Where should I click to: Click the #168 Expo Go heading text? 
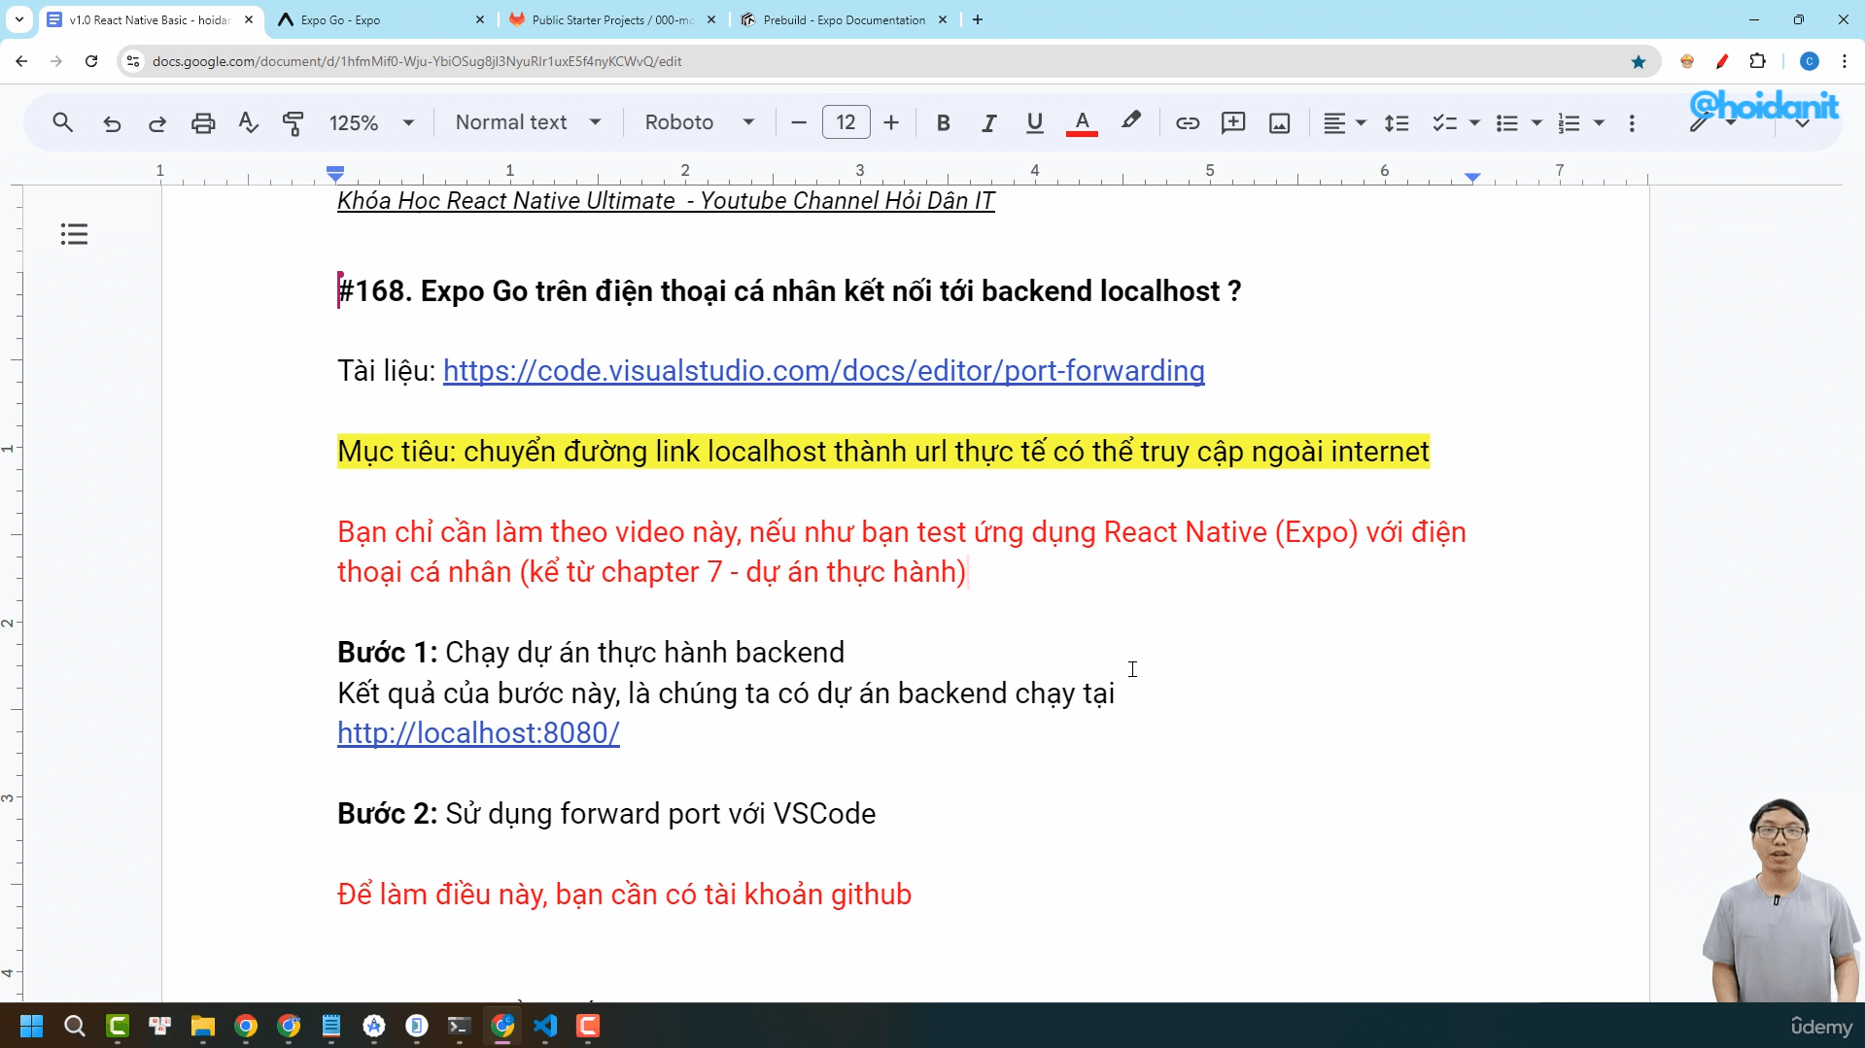789,291
